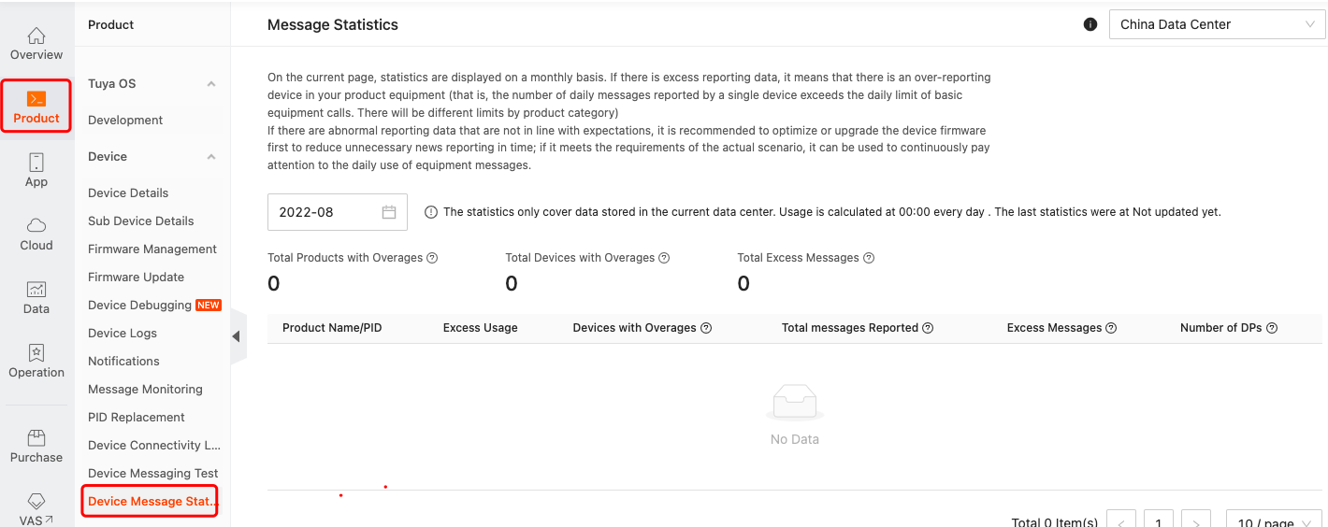Go to the Cloud icon

[36, 225]
